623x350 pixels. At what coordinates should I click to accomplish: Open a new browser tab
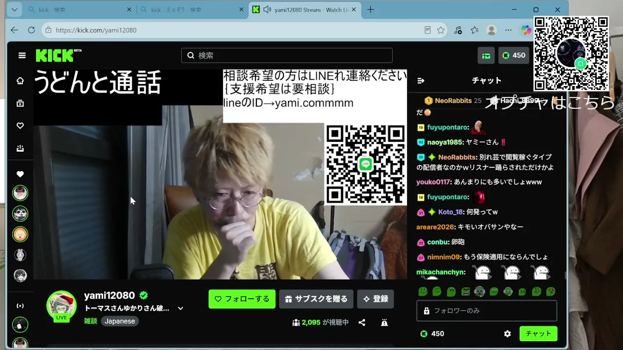coord(371,10)
